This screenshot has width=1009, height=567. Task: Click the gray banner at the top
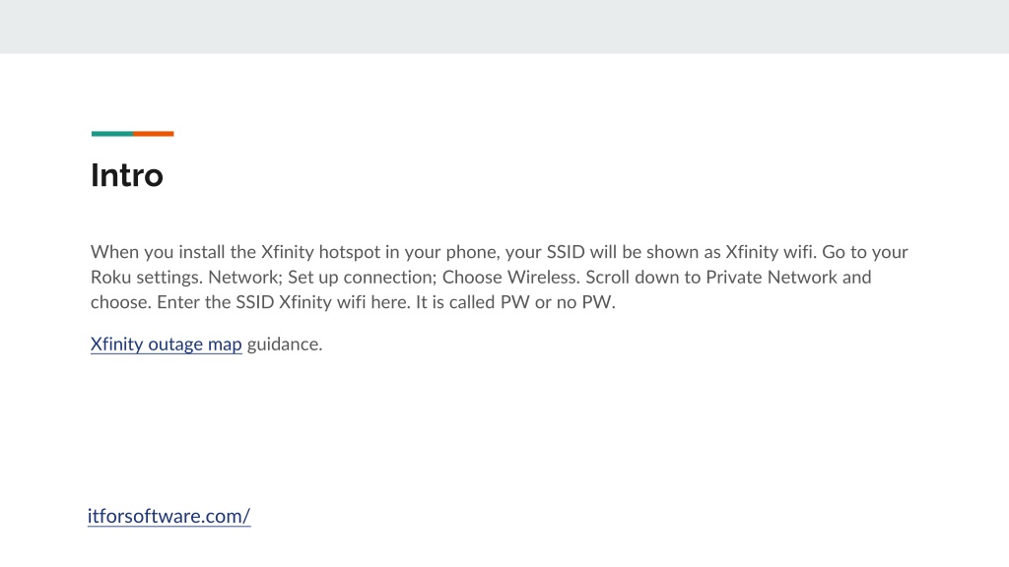[x=504, y=27]
